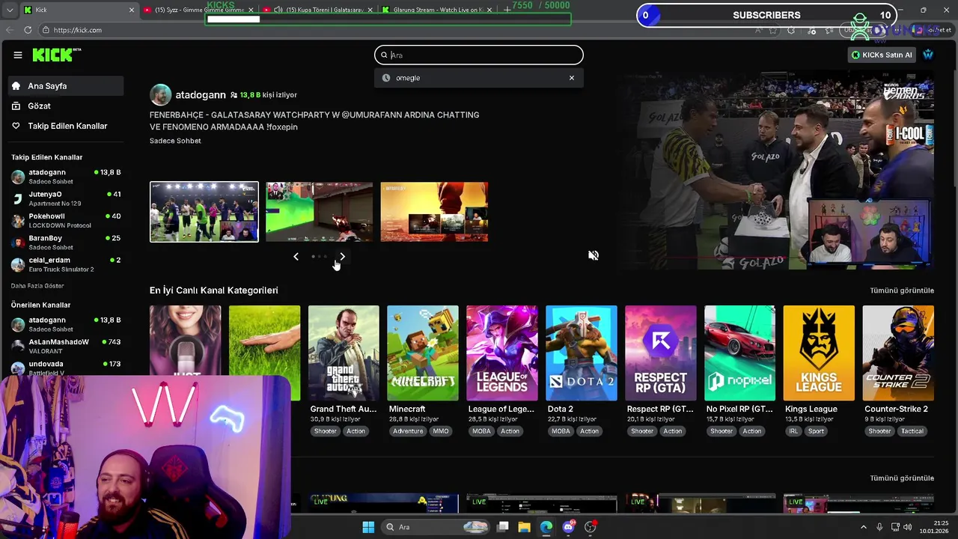The image size is (958, 539).
Task: Click the Sport tag under Kings League
Action: coord(817,431)
